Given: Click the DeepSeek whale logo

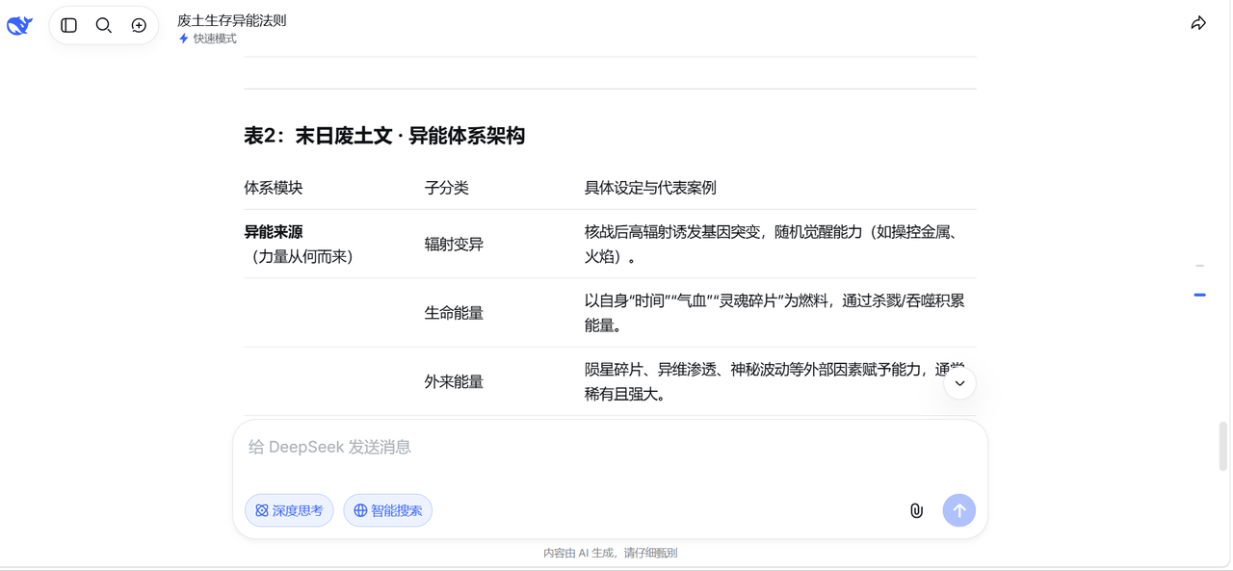Looking at the screenshot, I should (19, 25).
